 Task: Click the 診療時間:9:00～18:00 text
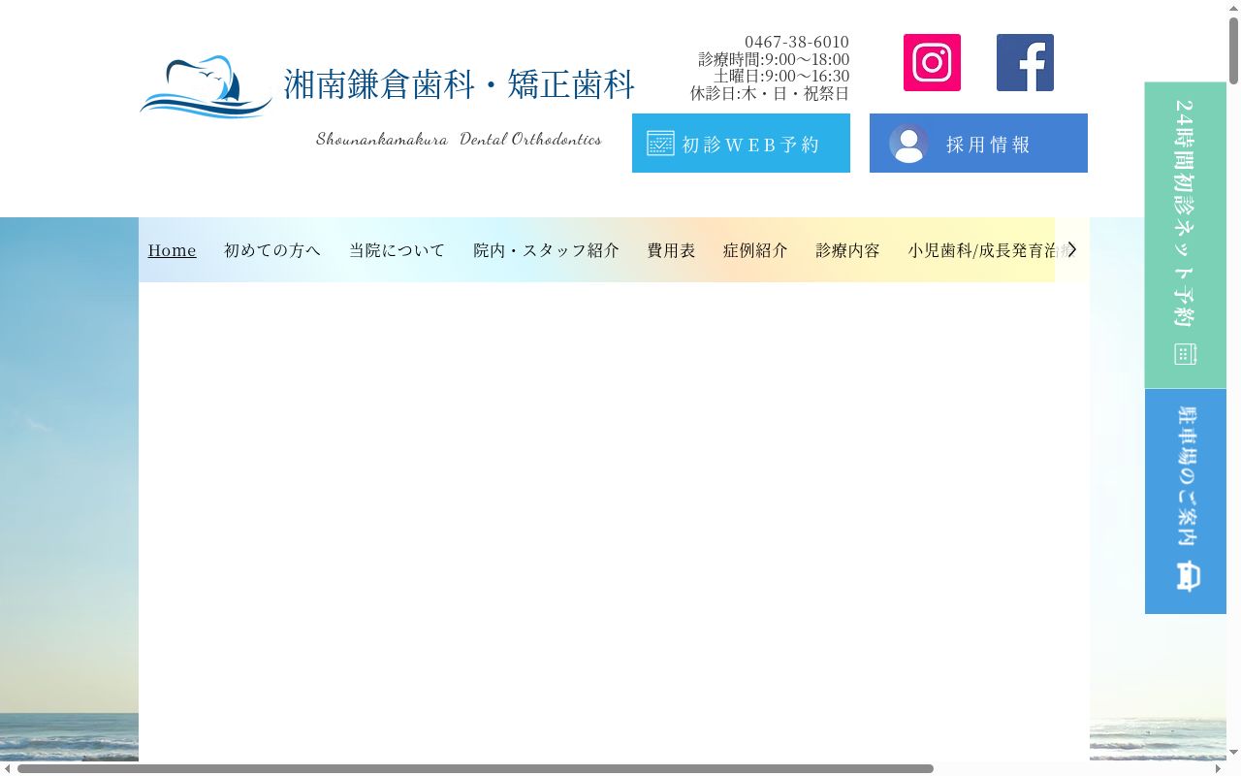[x=774, y=59]
